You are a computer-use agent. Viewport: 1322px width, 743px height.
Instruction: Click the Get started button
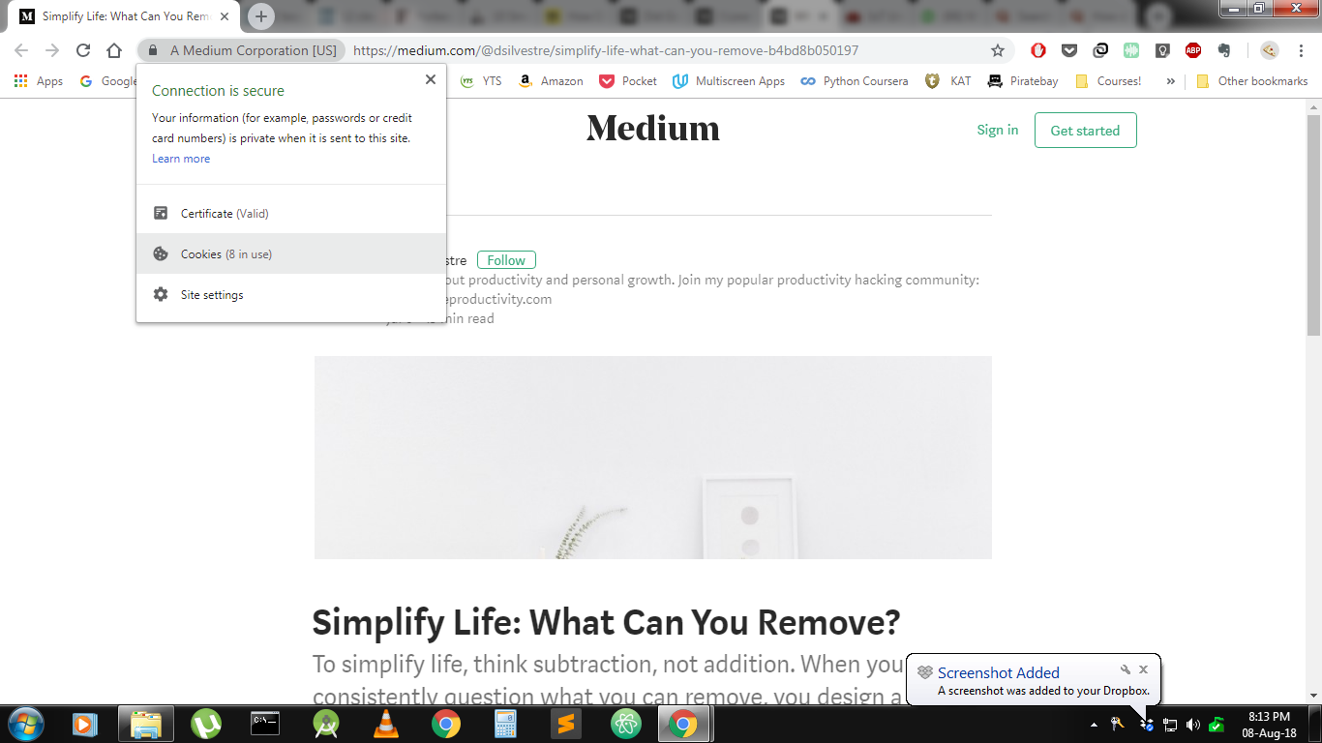click(1085, 131)
